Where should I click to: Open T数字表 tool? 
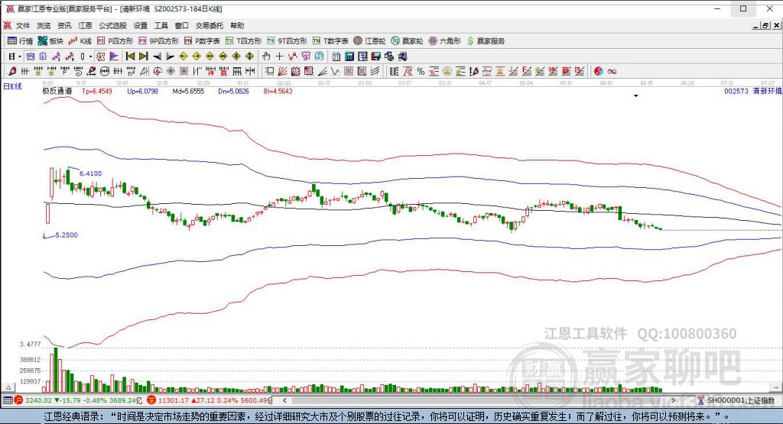pyautogui.click(x=330, y=41)
